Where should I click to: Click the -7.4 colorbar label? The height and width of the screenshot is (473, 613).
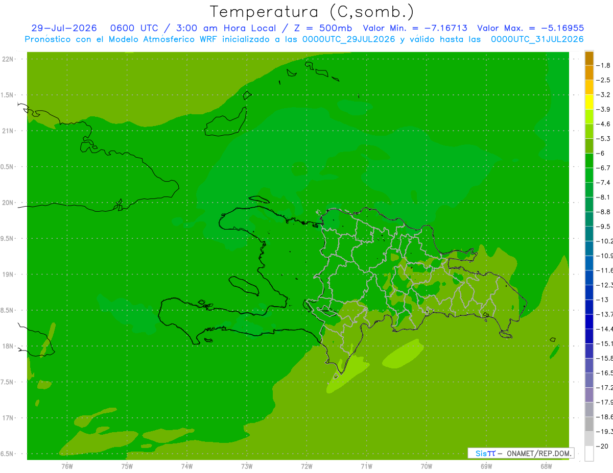pyautogui.click(x=603, y=183)
